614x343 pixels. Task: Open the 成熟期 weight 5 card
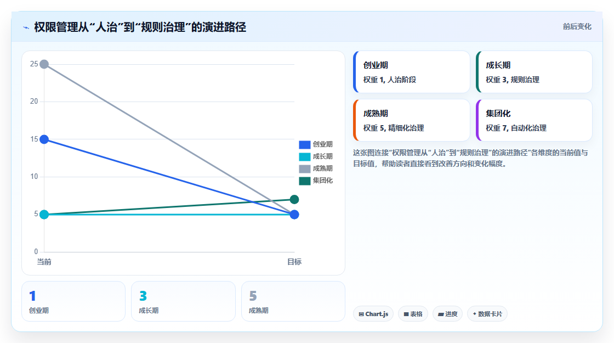point(411,120)
